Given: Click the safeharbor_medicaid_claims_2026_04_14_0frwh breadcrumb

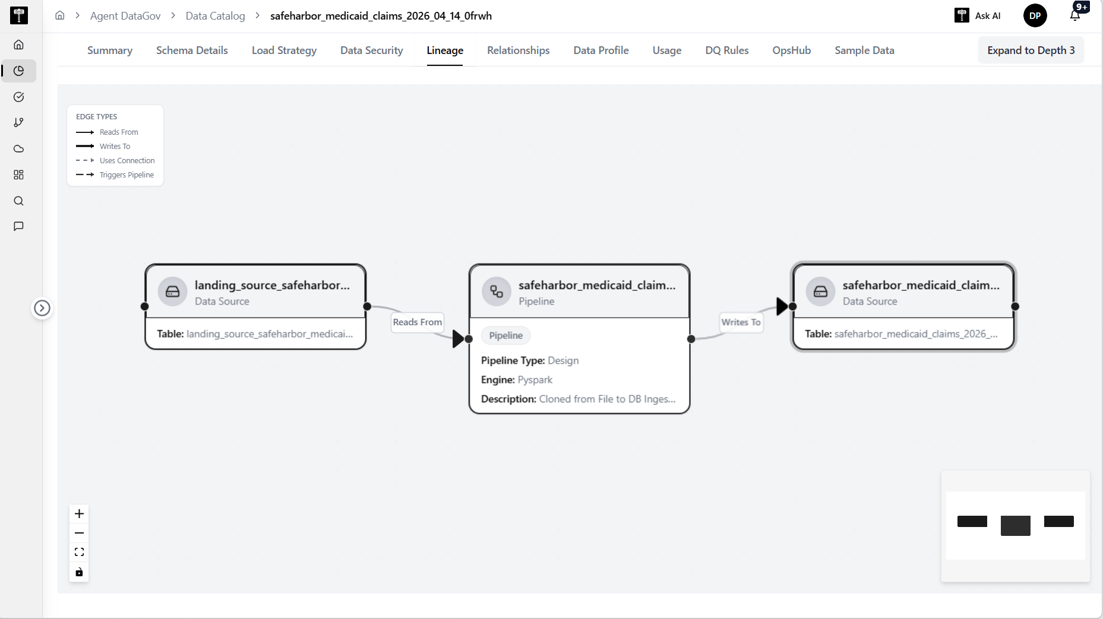Looking at the screenshot, I should click(x=381, y=16).
